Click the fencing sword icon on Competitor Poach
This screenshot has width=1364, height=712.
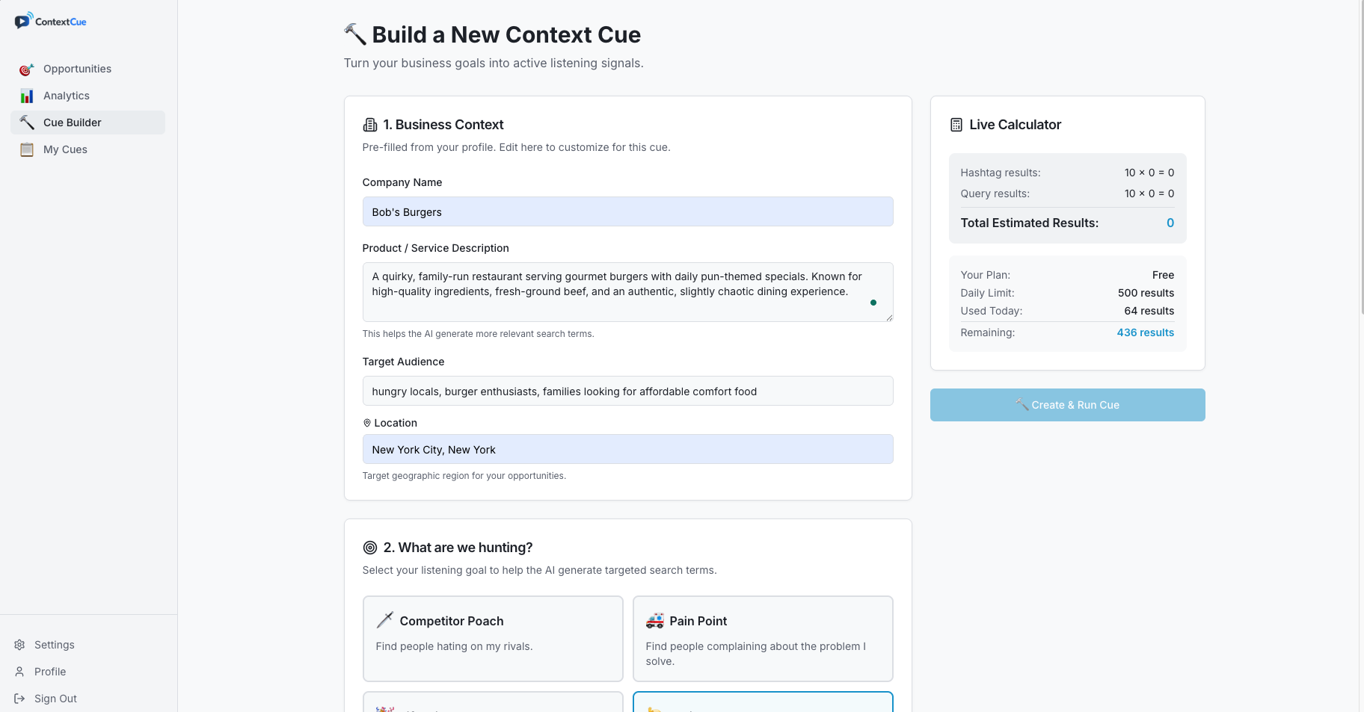click(384, 620)
